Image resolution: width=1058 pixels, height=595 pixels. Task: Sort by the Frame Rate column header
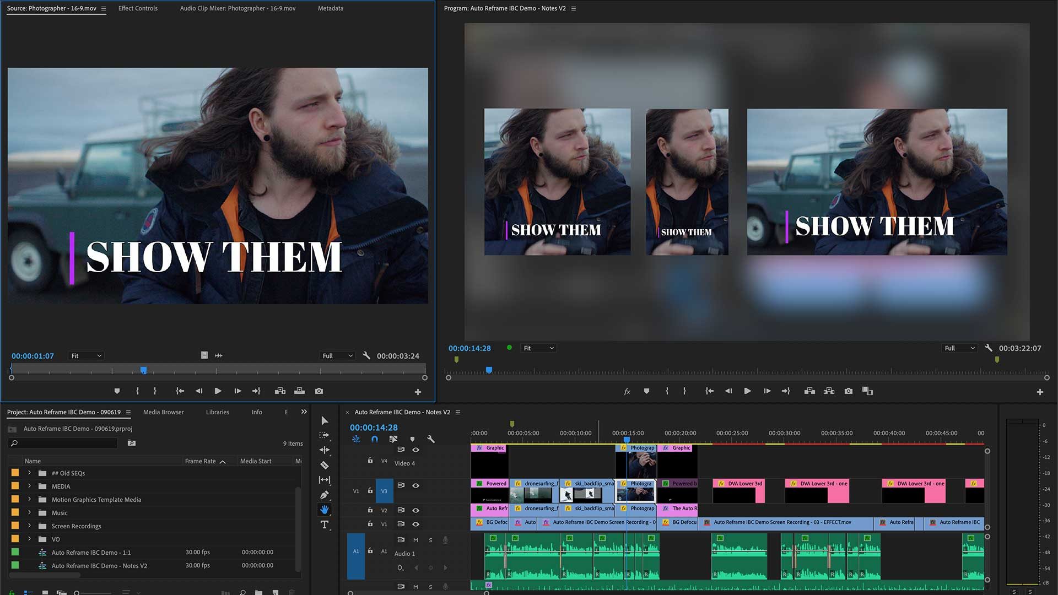201,461
